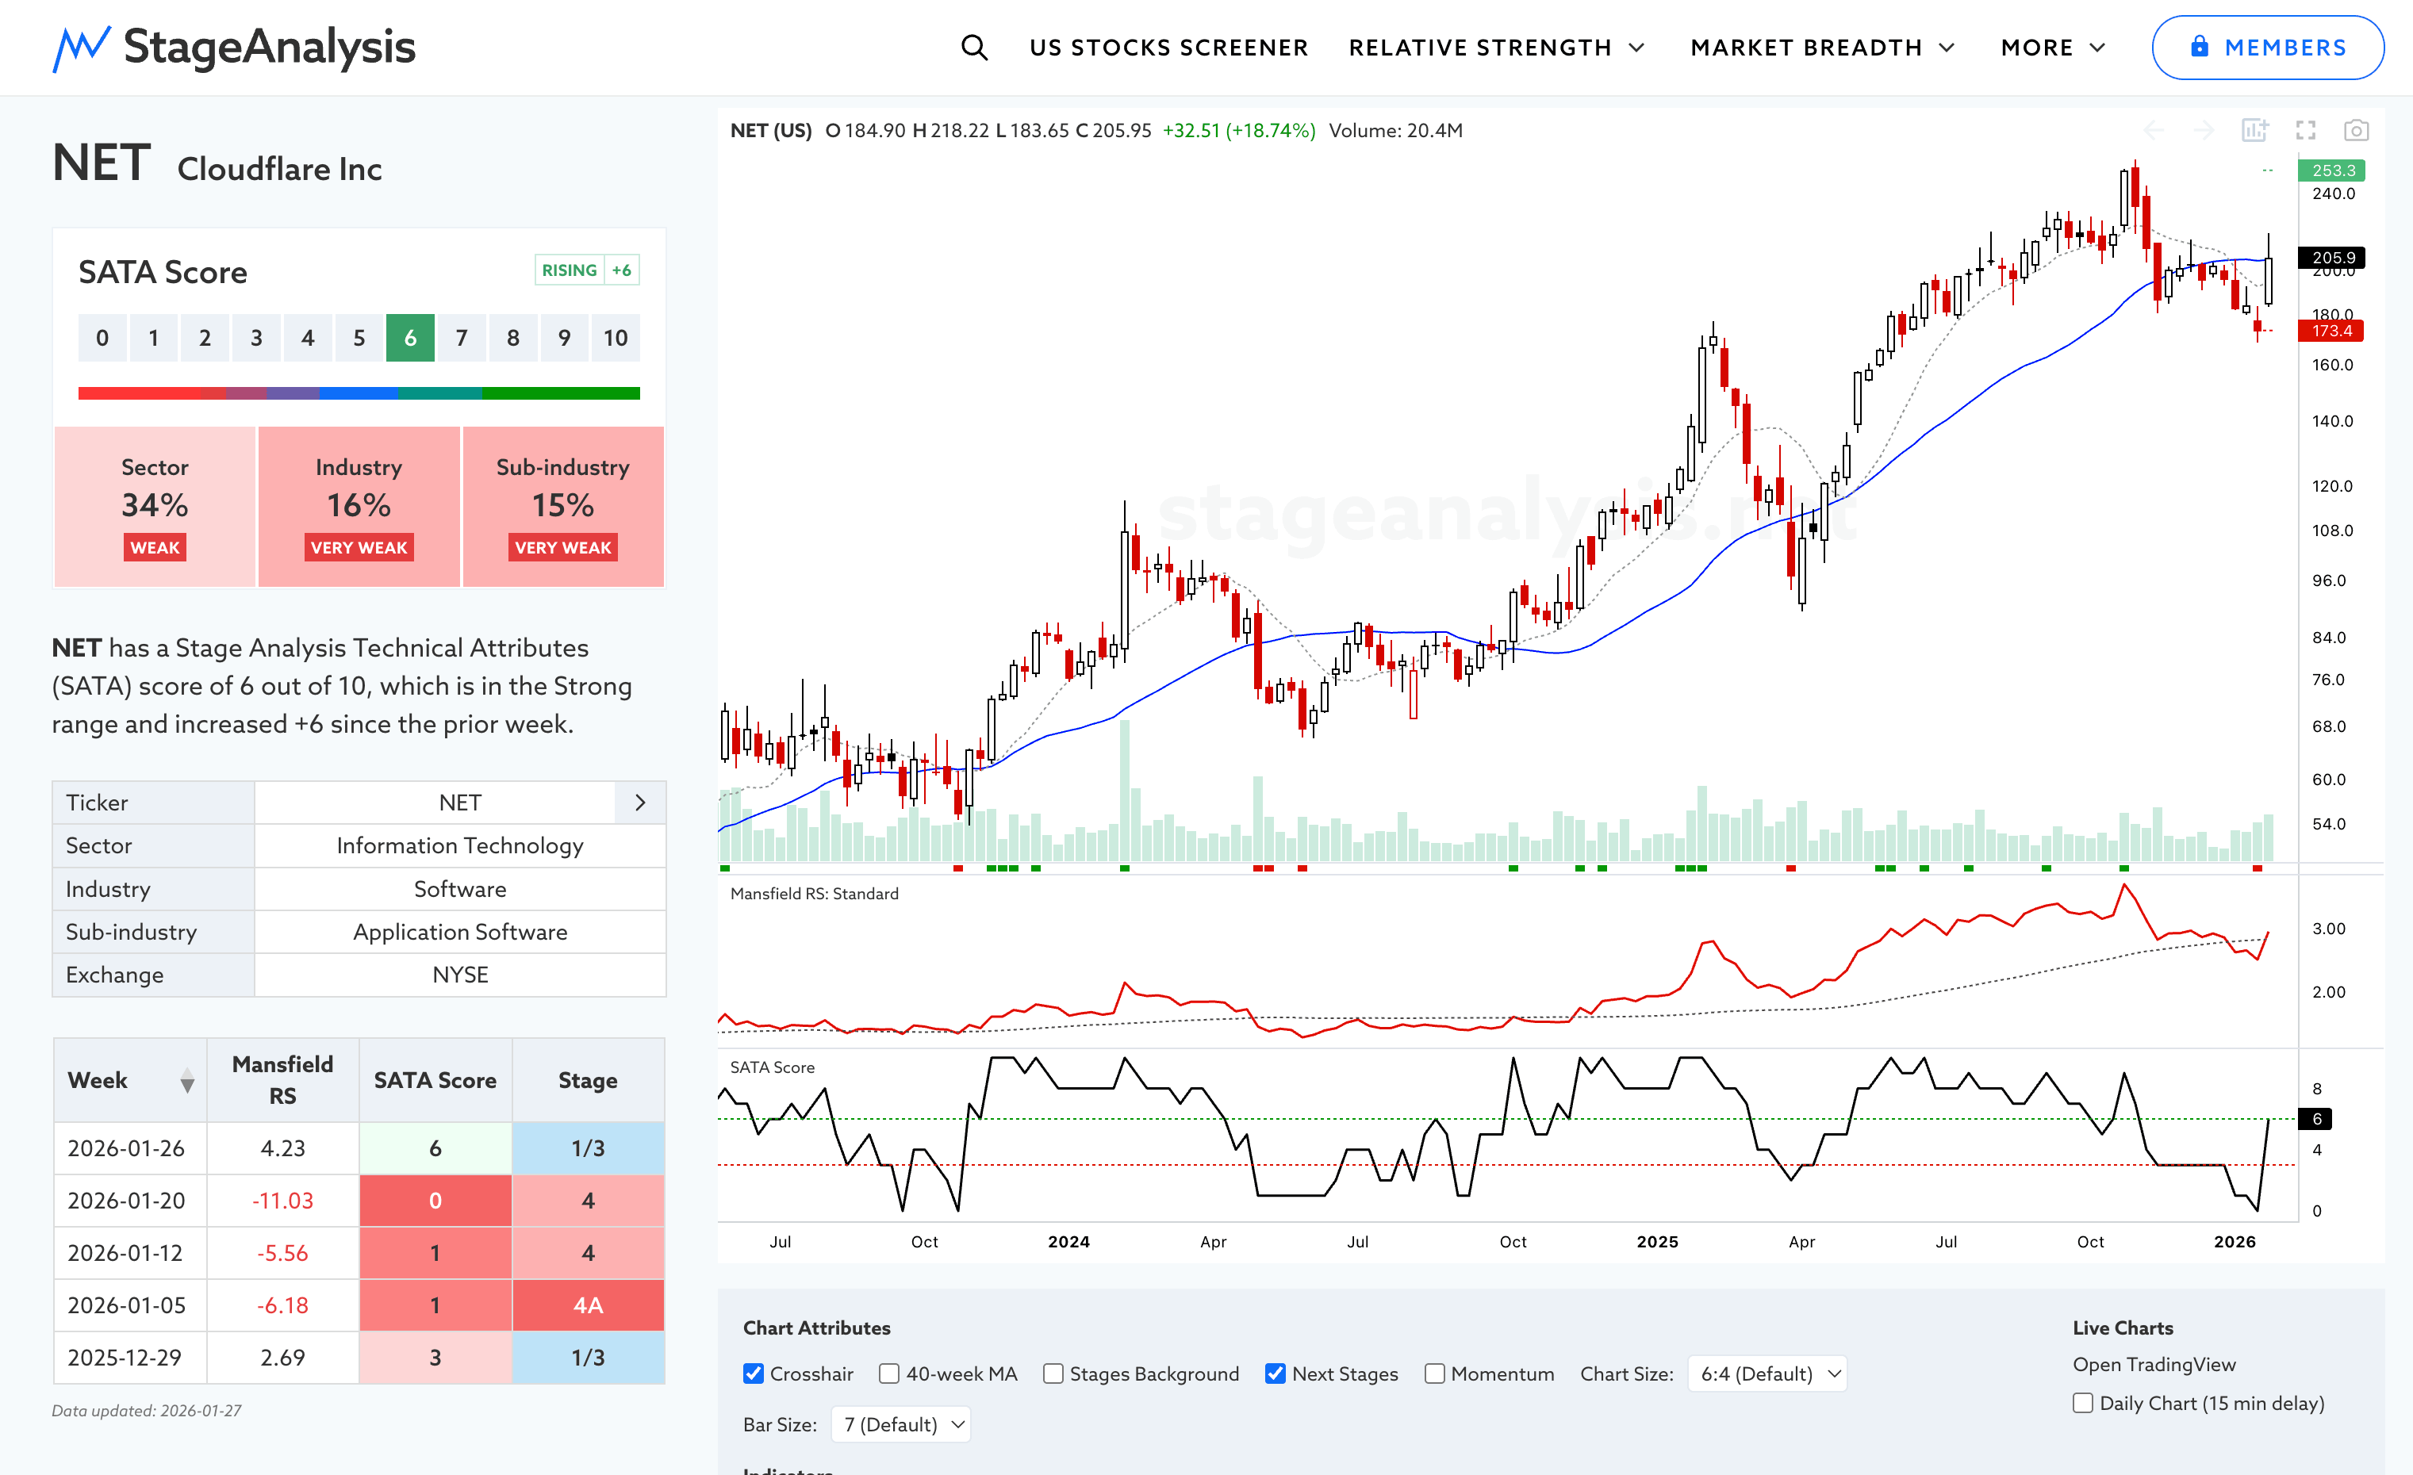Click SATA score box number 6
Viewport: 2413px width, 1475px height.
coord(409,338)
